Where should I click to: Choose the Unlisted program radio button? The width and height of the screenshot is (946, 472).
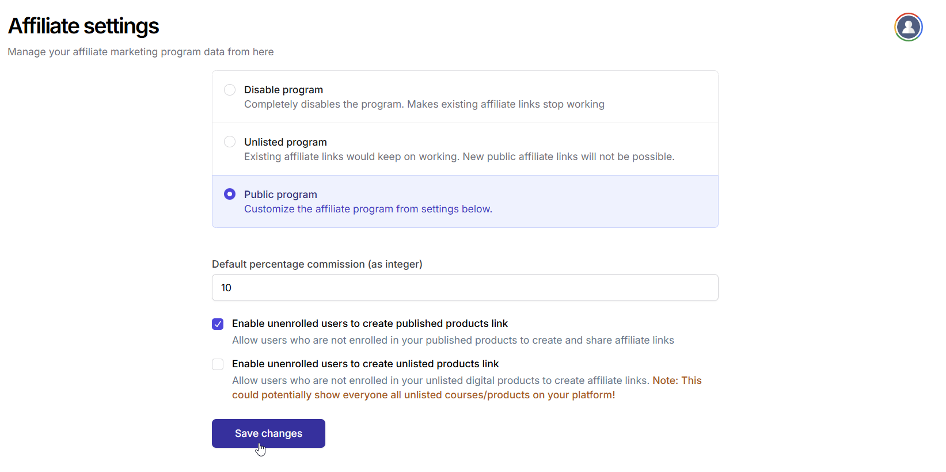pos(230,142)
